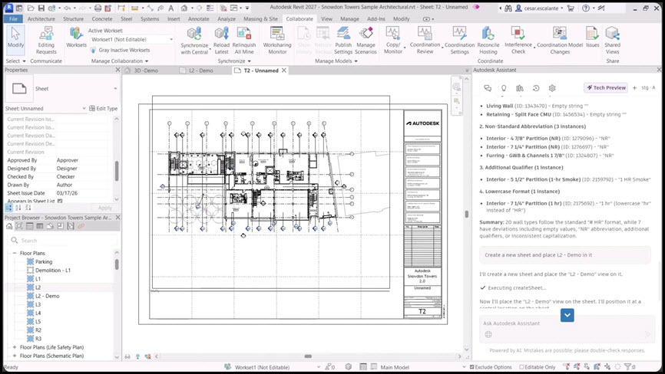Click the Properties panel vertical scrollbar
The height and width of the screenshot is (374, 665).
(116, 172)
